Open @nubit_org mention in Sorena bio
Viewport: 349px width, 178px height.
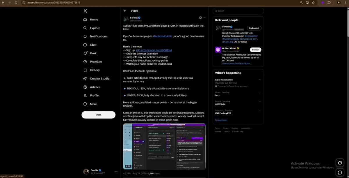pyautogui.click(x=228, y=42)
